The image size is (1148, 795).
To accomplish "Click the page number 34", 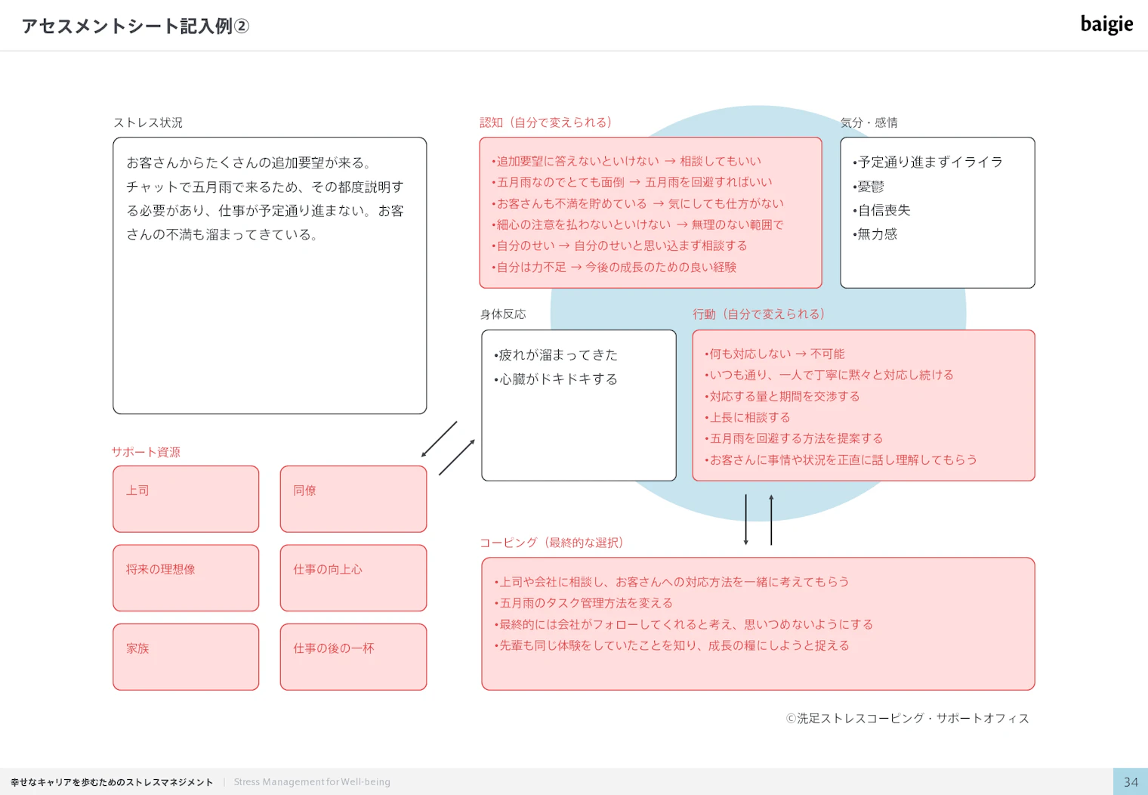I will pyautogui.click(x=1131, y=782).
